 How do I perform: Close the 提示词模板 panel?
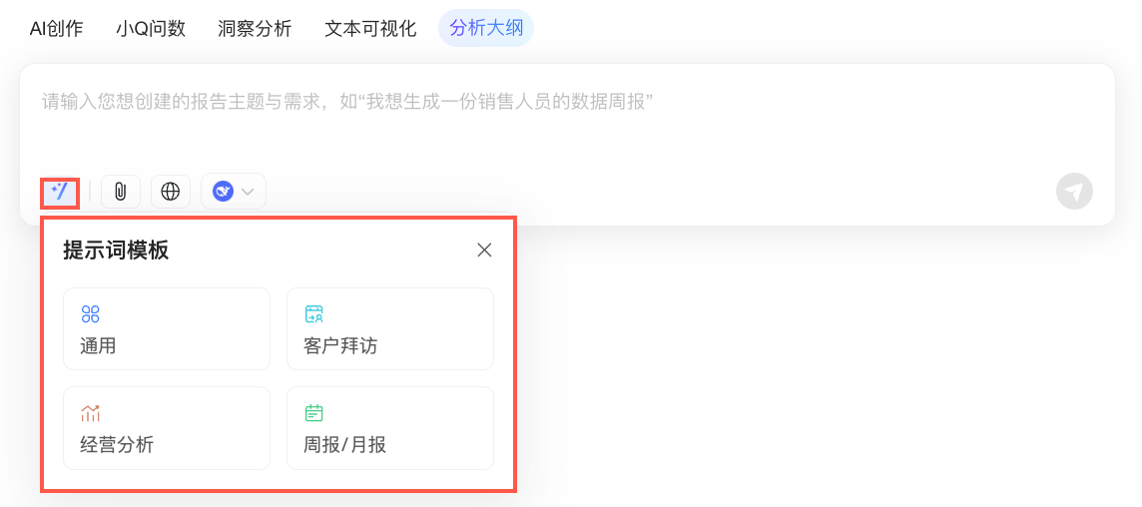(x=484, y=251)
